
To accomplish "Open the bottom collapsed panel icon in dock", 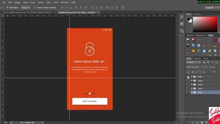I will (x=182, y=31).
